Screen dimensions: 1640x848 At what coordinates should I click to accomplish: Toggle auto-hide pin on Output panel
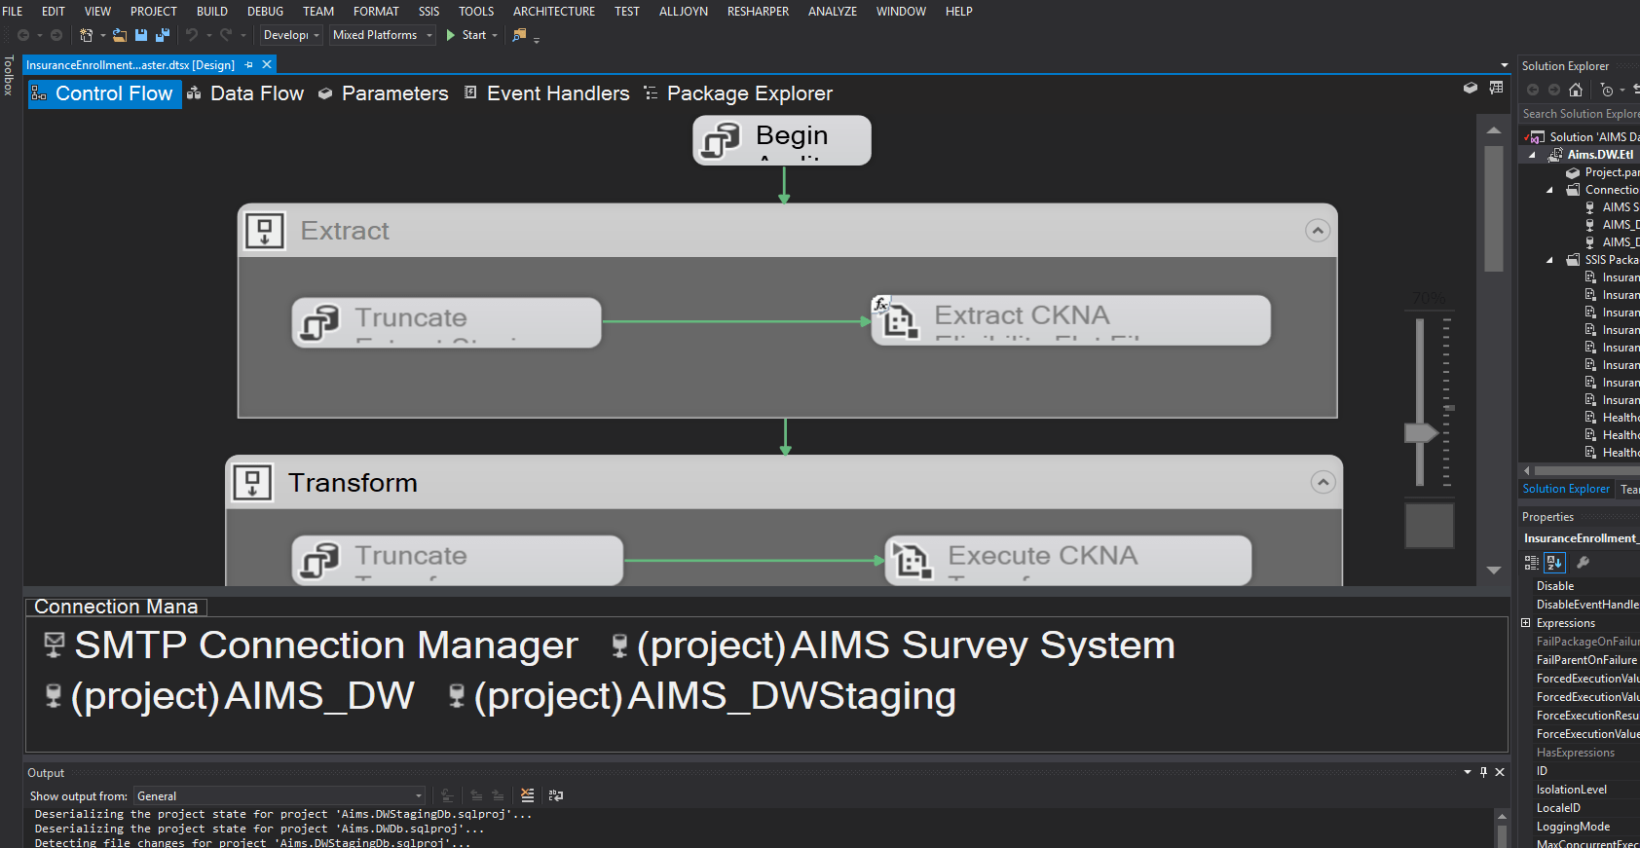pyautogui.click(x=1483, y=772)
